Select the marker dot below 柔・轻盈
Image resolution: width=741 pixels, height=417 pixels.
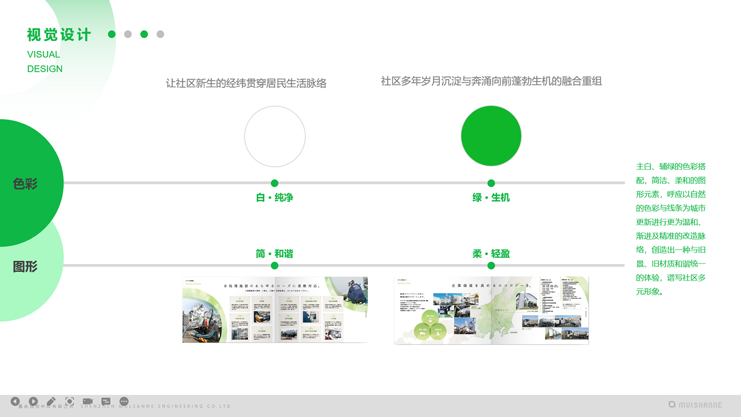pyautogui.click(x=491, y=266)
